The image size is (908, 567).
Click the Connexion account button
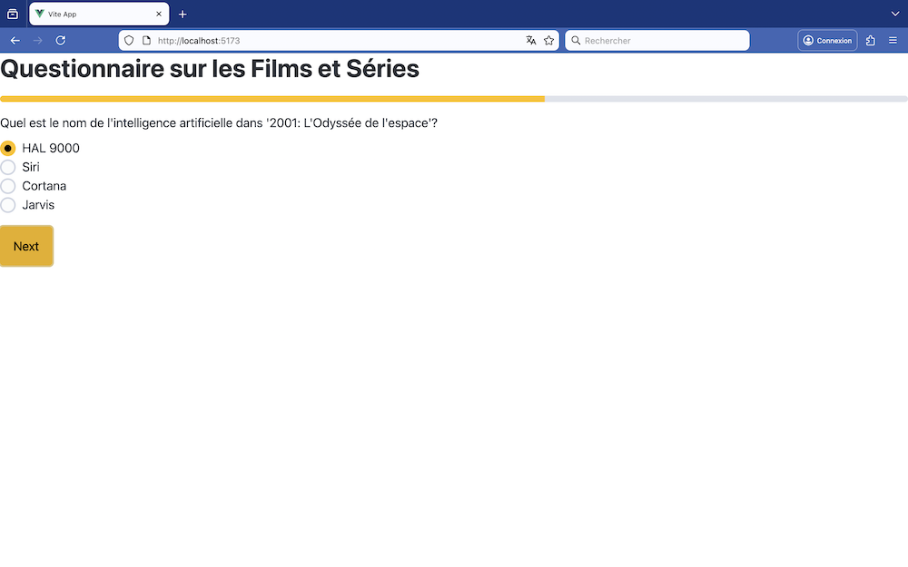[827, 41]
